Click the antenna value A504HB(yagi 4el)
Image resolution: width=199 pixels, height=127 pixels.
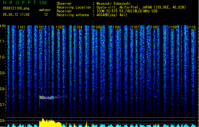click(112, 15)
